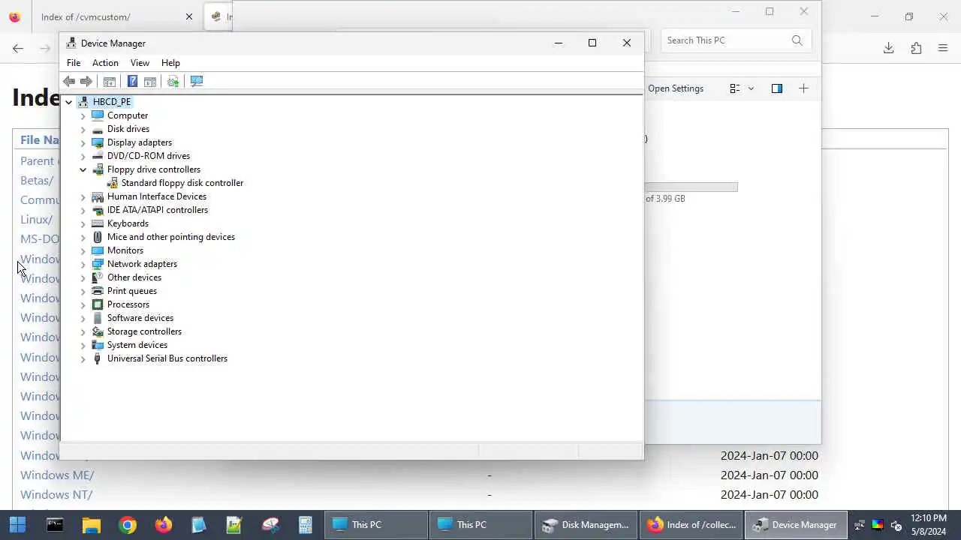This screenshot has height=540, width=961.
Task: Launch Chrome from the taskbar
Action: (128, 524)
